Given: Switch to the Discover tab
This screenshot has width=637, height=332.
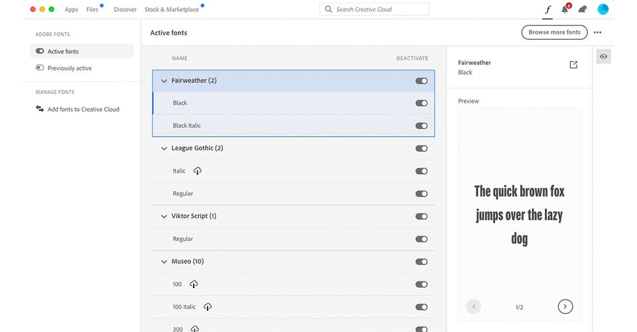Looking at the screenshot, I should click(125, 10).
